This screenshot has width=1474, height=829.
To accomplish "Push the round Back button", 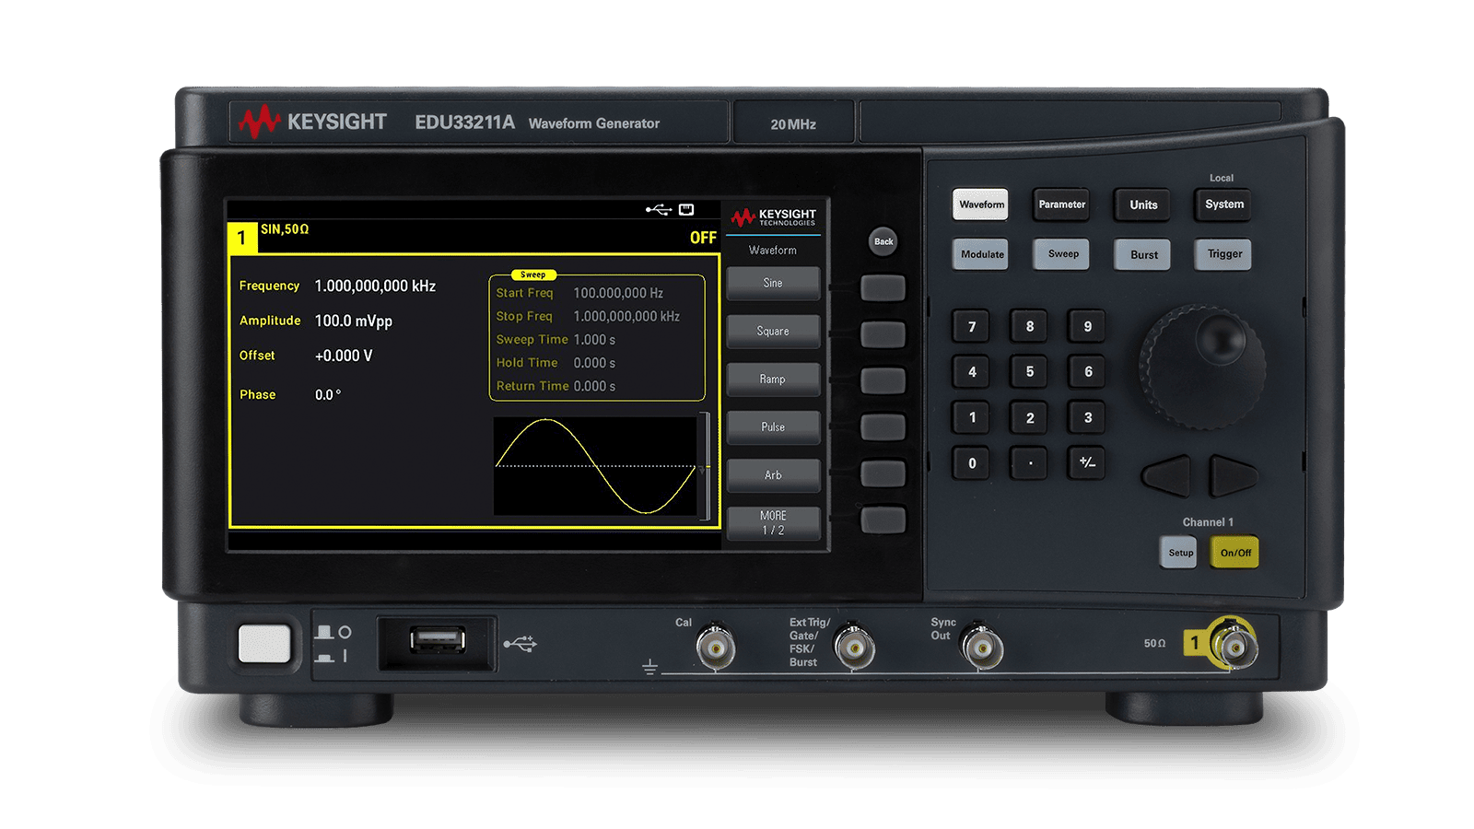I will pyautogui.click(x=883, y=241).
